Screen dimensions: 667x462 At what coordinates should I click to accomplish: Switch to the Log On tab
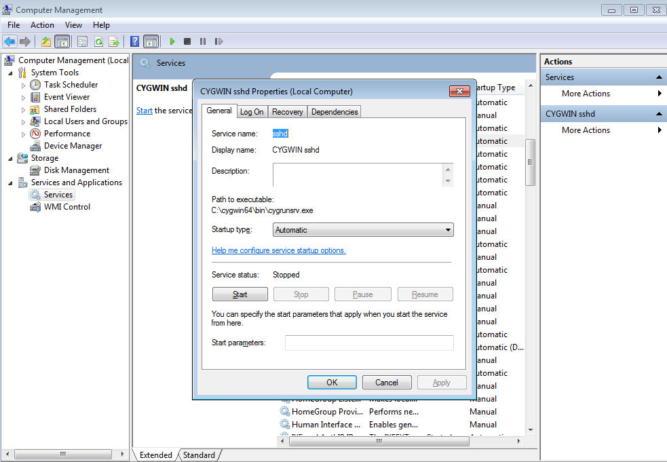click(x=252, y=111)
